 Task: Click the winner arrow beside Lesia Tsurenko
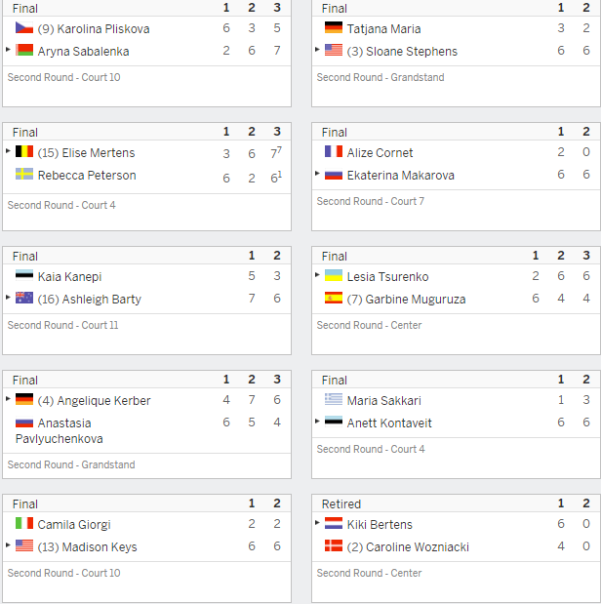coord(317,275)
